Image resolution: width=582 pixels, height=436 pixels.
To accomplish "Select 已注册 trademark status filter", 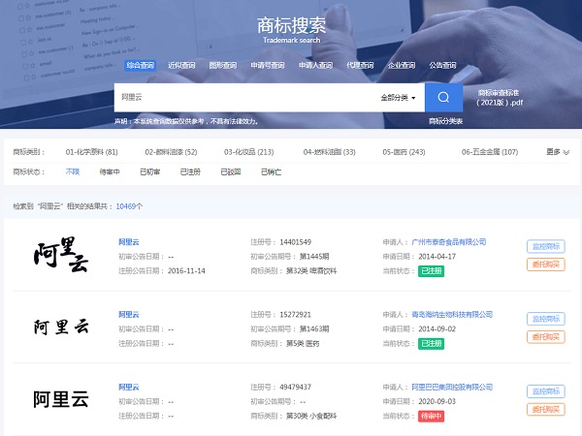I will pyautogui.click(x=190, y=172).
